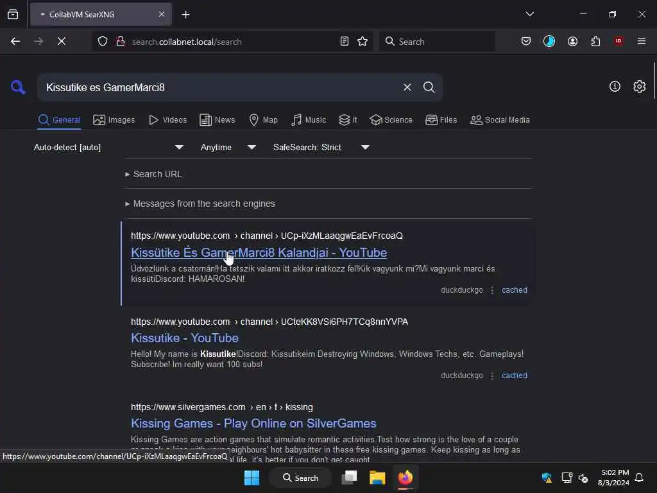Open the muted volume tray icon
Screen dimensions: 657x493
(x=583, y=478)
